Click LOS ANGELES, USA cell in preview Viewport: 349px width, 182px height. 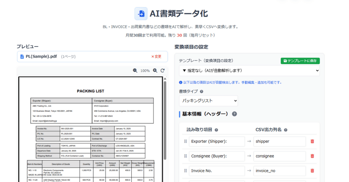[125, 146]
